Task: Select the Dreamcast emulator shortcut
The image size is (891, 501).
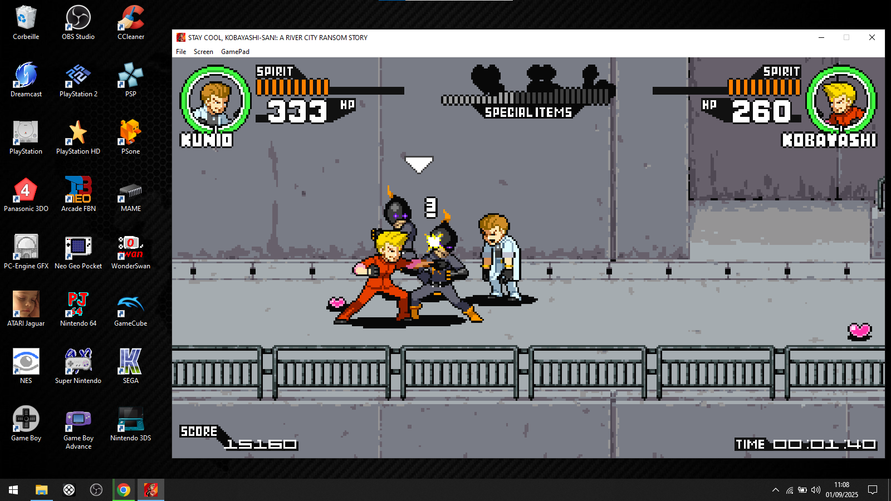Action: [26, 80]
